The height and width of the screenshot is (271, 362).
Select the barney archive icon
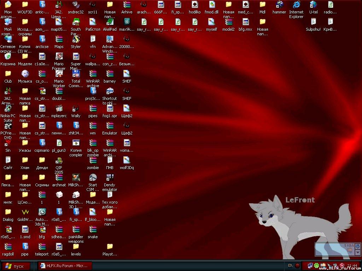click(110, 74)
